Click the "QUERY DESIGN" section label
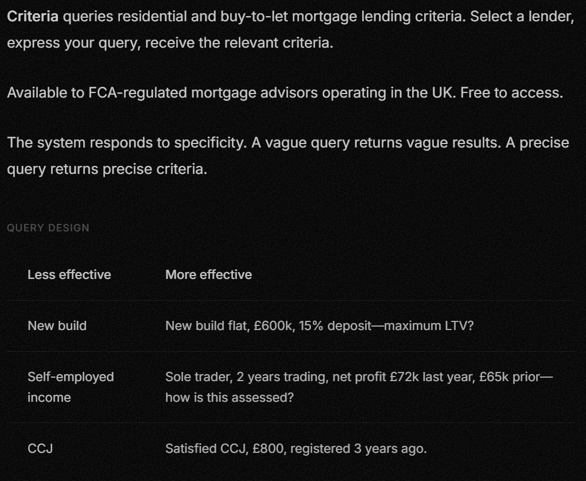Image resolution: width=586 pixels, height=481 pixels. [48, 228]
